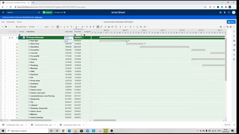Viewport: 239px width, 134px height.
Task: Open the font size 12 dropdown
Action: (x=53, y=27)
